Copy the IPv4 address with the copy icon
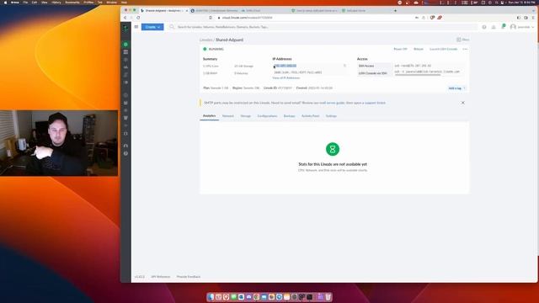Viewport: 539px width, 303px height. point(344,66)
